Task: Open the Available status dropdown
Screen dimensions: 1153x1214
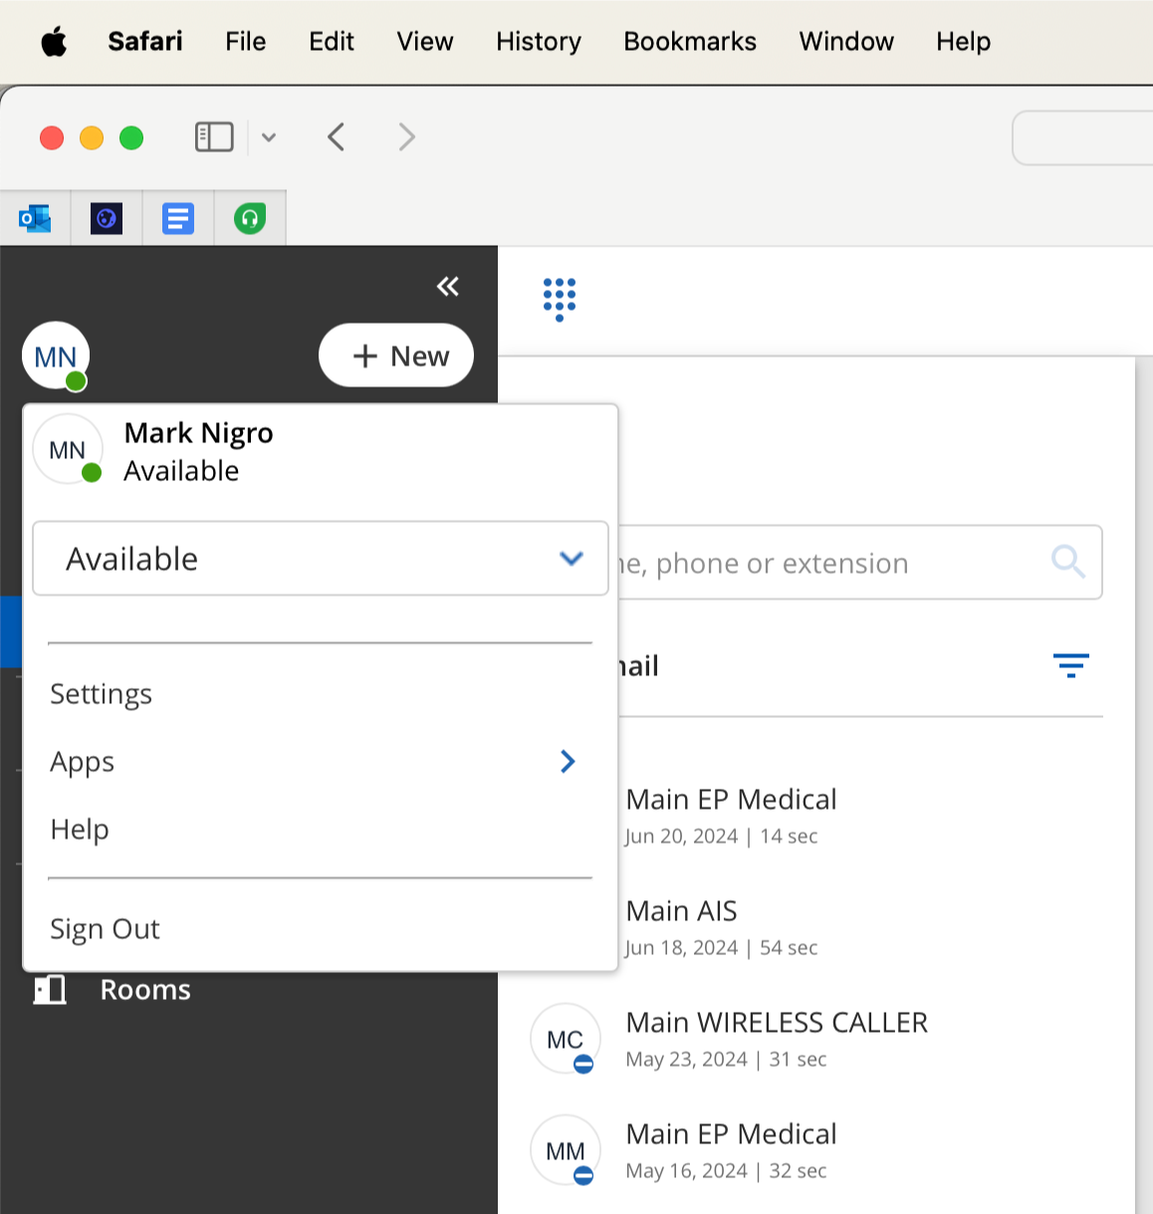Action: coord(320,559)
